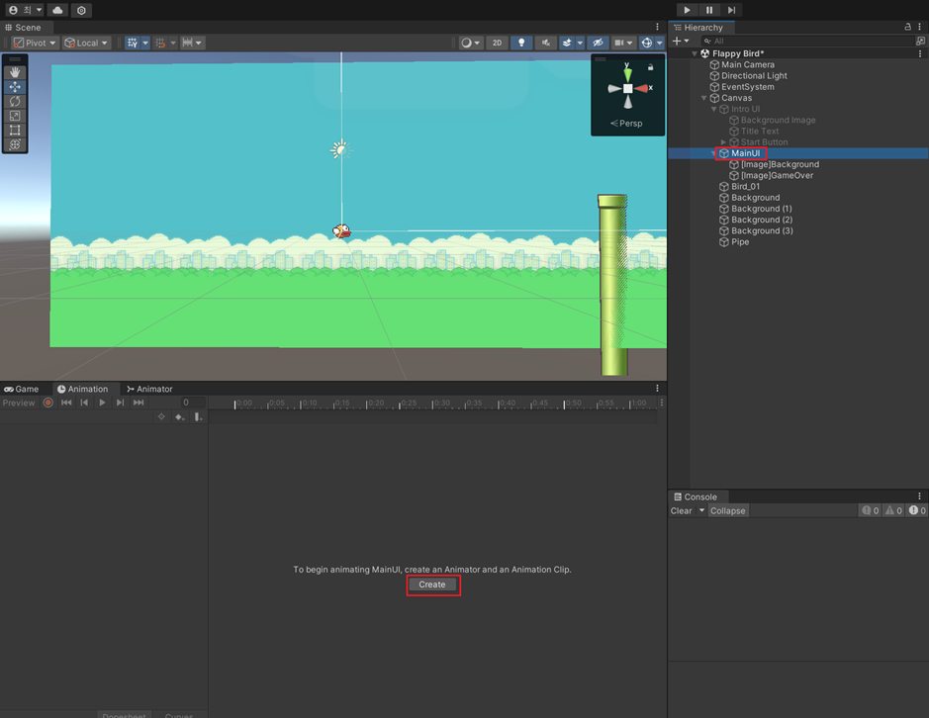Select the Scale tool
The width and height of the screenshot is (929, 718).
(x=15, y=116)
